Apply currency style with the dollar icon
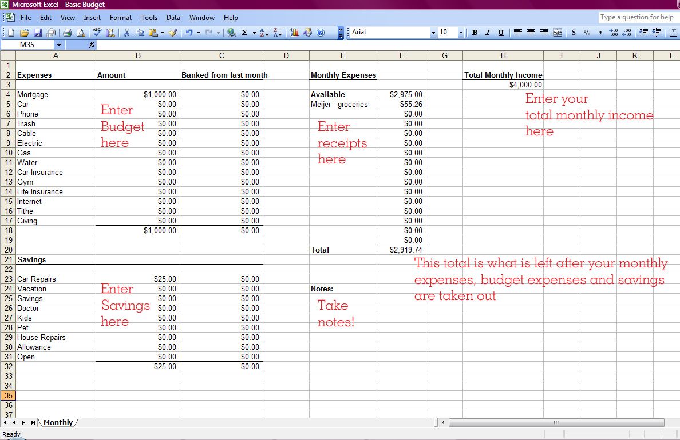This screenshot has width=680, height=440. [574, 33]
